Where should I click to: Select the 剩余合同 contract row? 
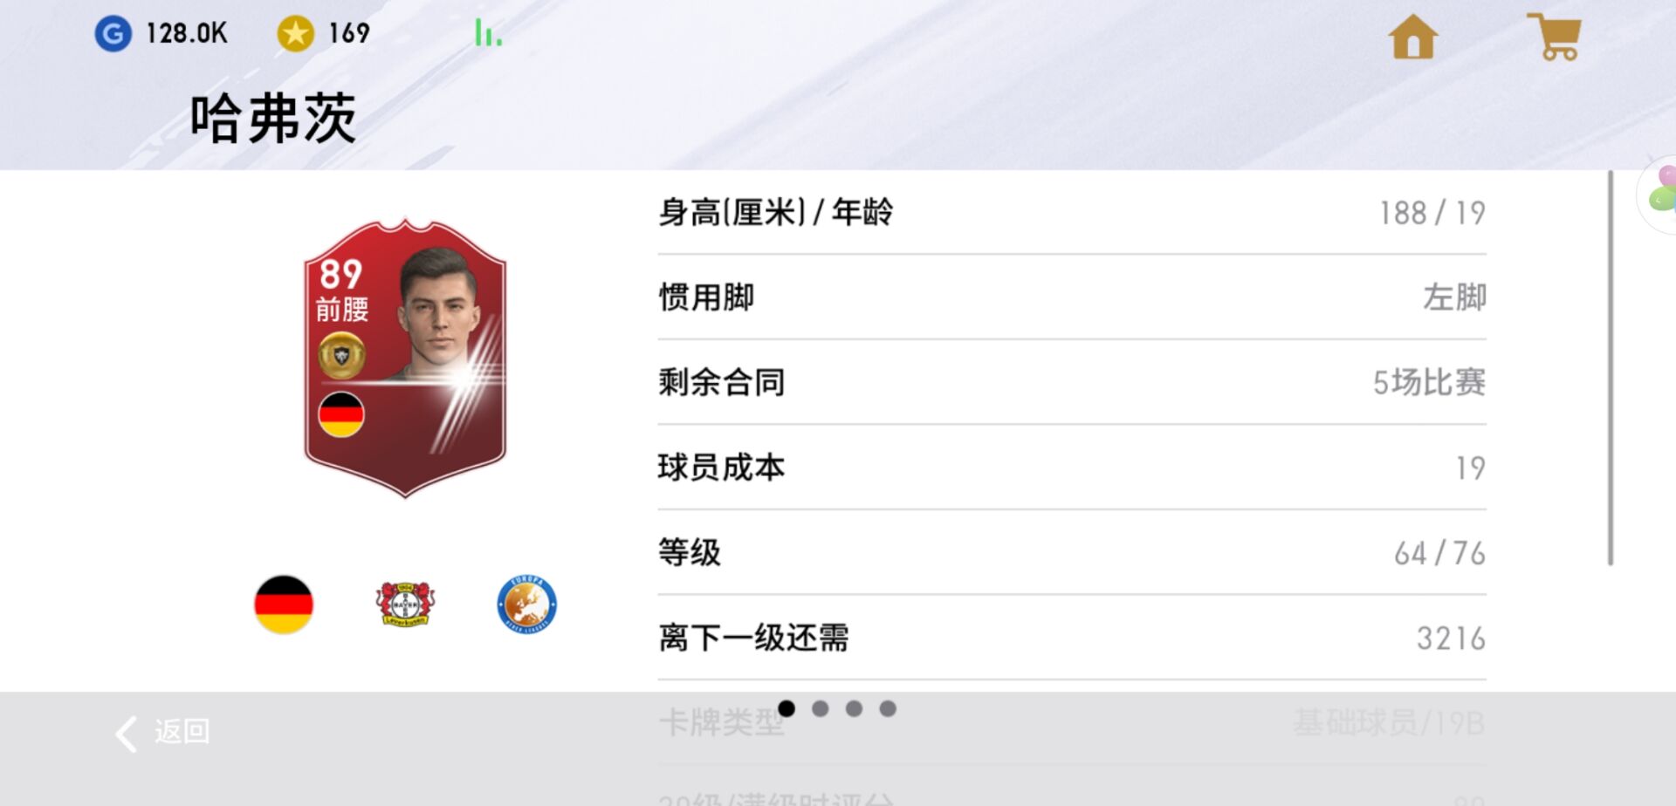tap(1072, 382)
